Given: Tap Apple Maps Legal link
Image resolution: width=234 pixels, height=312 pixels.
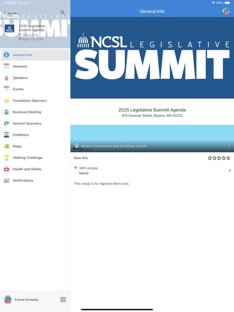Looking at the screenshot, I should [89, 149].
